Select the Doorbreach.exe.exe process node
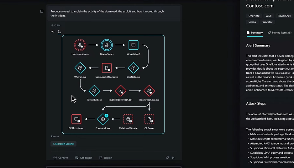 [149, 91]
